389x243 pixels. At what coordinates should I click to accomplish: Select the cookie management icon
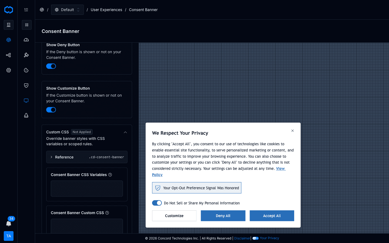click(26, 70)
